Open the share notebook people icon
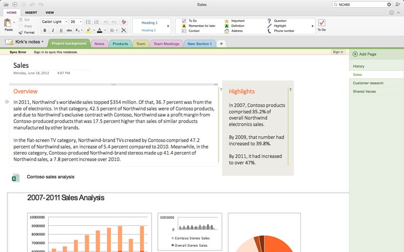 click(x=397, y=4)
